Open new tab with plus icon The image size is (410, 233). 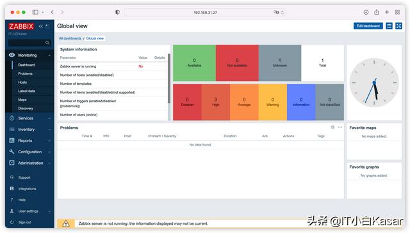(x=387, y=12)
